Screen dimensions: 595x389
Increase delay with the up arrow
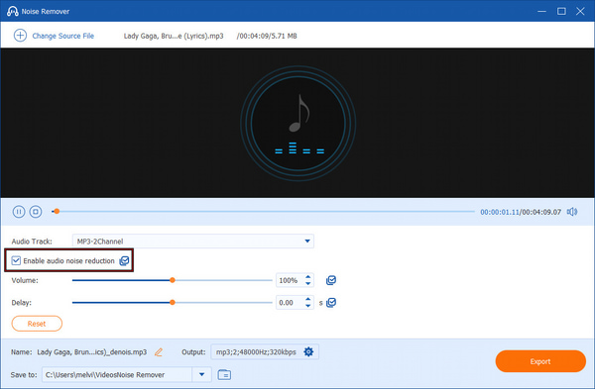click(308, 299)
